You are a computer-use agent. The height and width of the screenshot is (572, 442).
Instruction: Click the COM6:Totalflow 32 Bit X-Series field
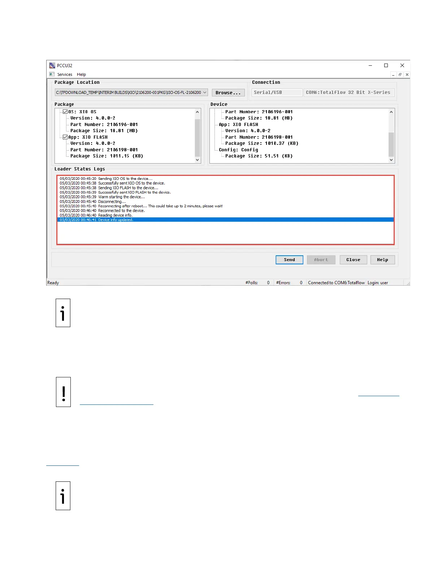tap(349, 92)
